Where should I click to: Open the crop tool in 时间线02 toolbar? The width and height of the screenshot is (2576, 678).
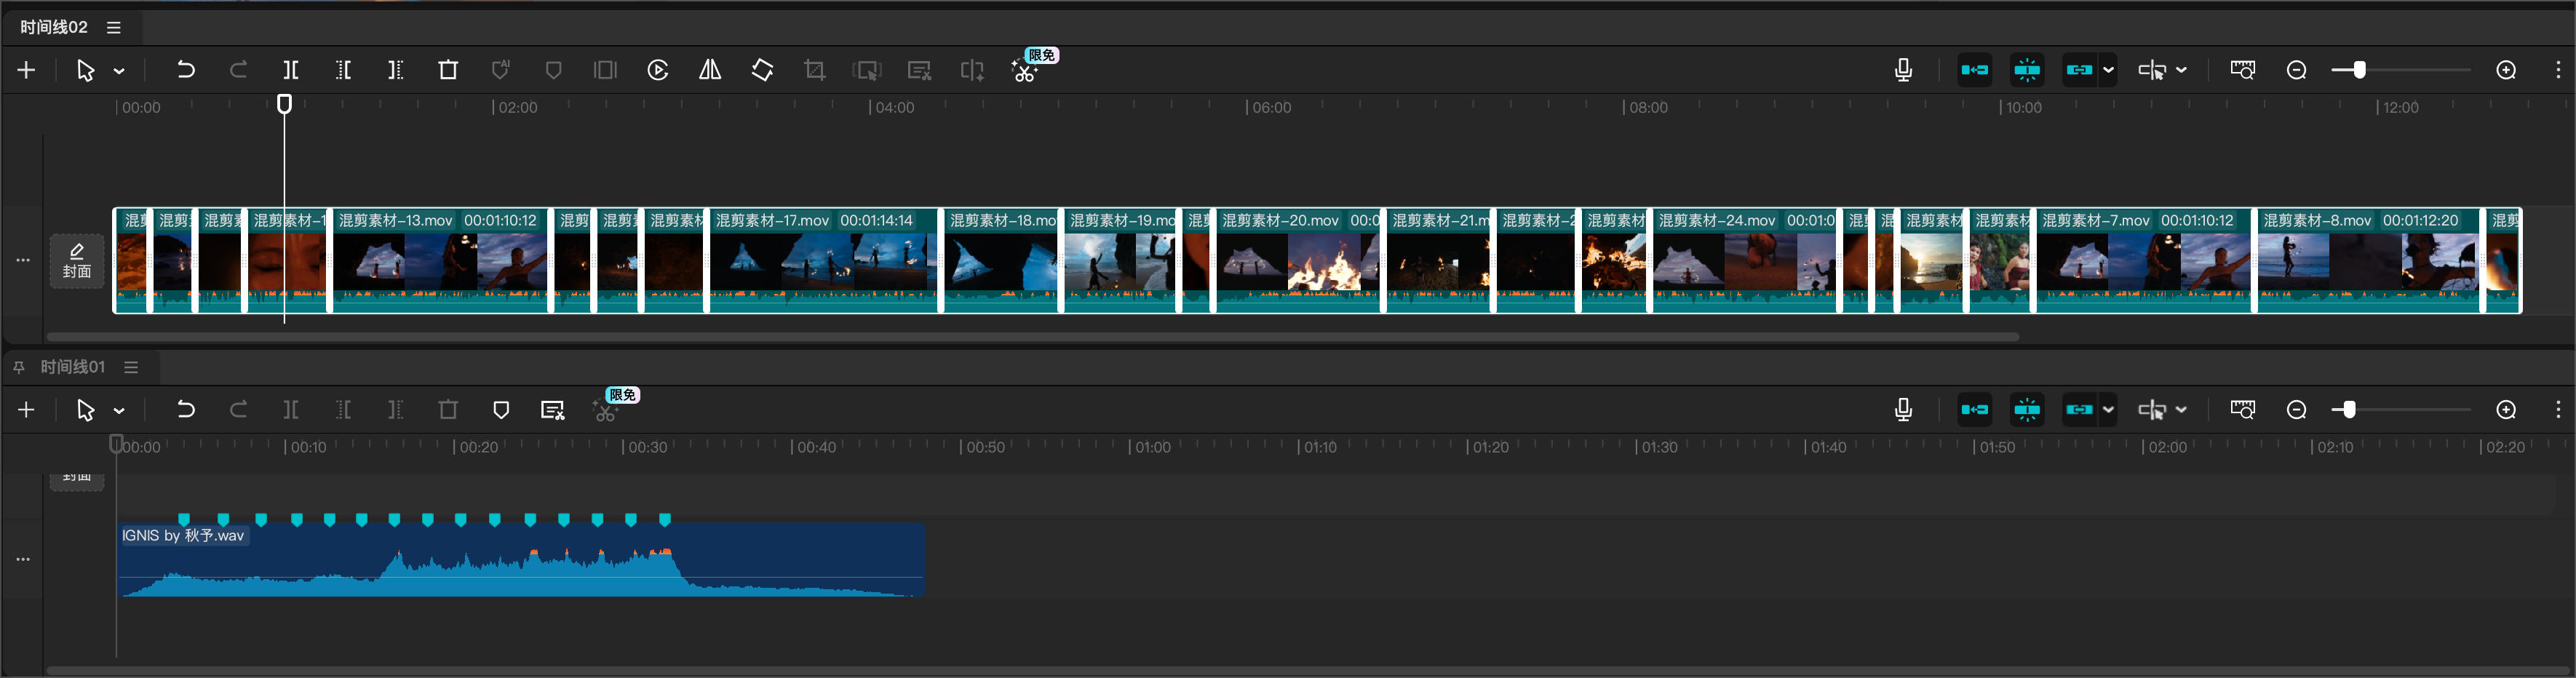(x=815, y=70)
